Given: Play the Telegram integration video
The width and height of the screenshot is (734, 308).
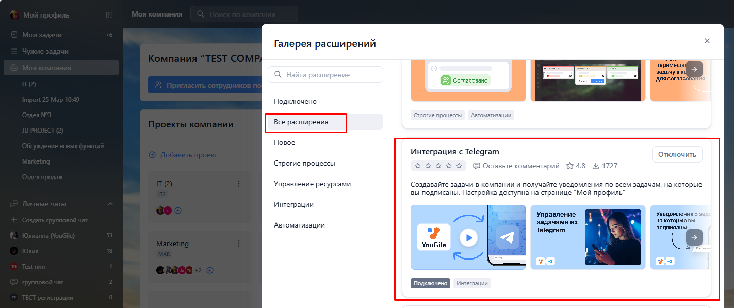Looking at the screenshot, I should [x=468, y=238].
